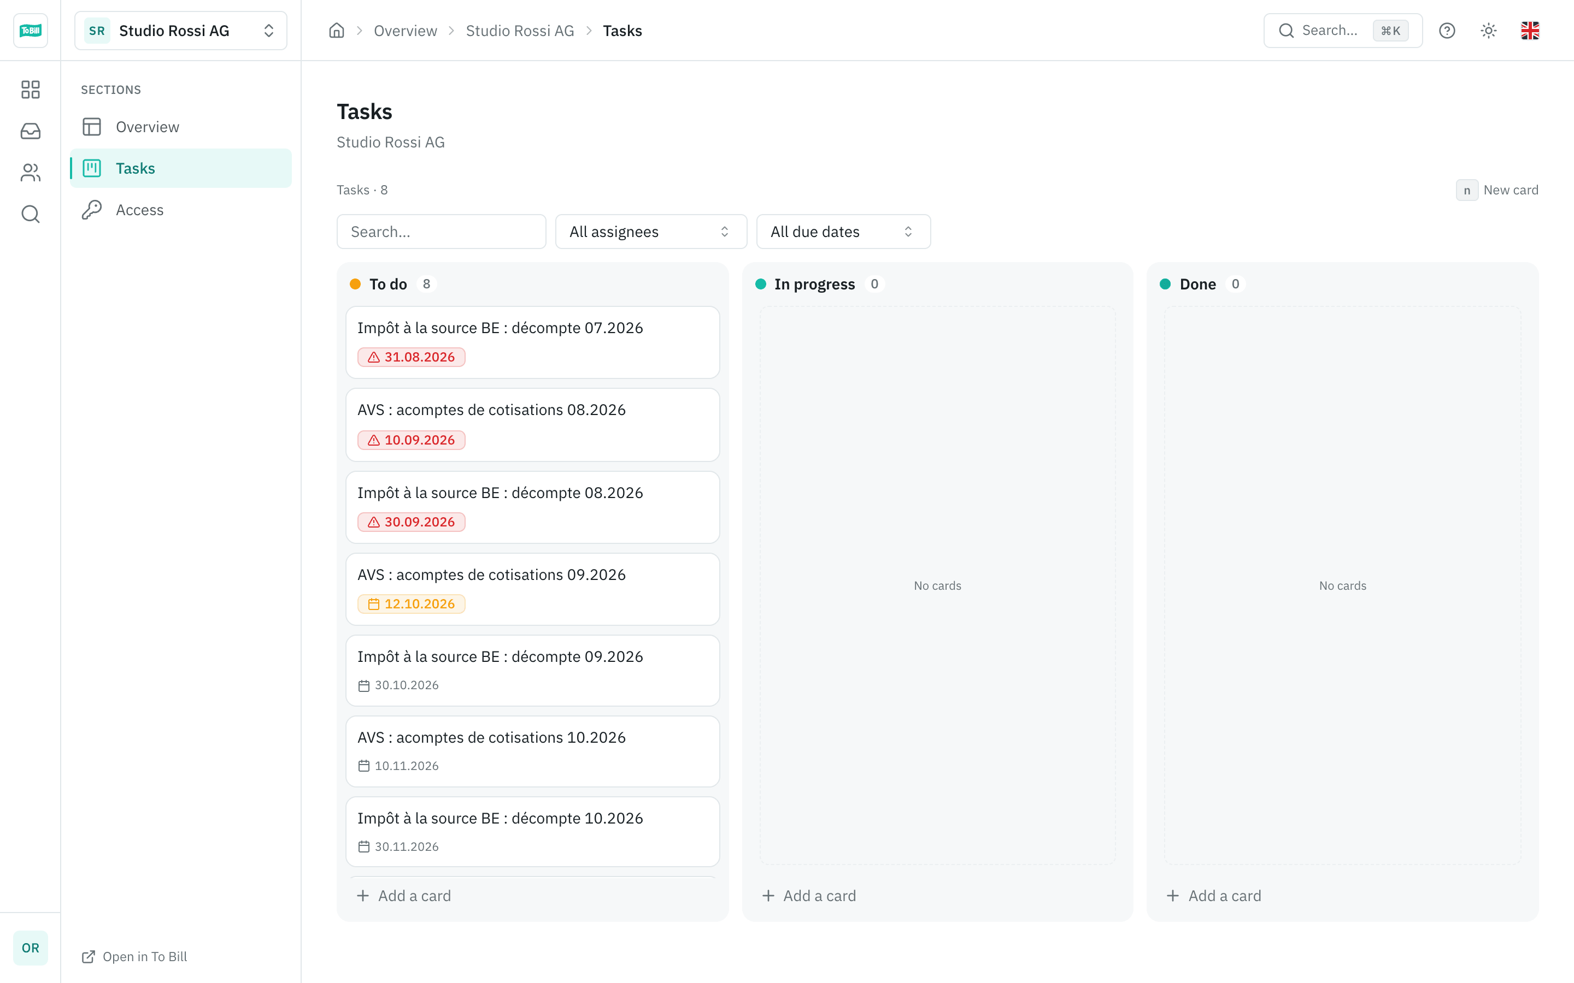1574x983 pixels.
Task: Add a card to the Done column
Action: pyautogui.click(x=1214, y=895)
